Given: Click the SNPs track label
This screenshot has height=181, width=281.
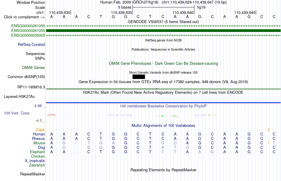Looking at the screenshot, I should 40,58.
